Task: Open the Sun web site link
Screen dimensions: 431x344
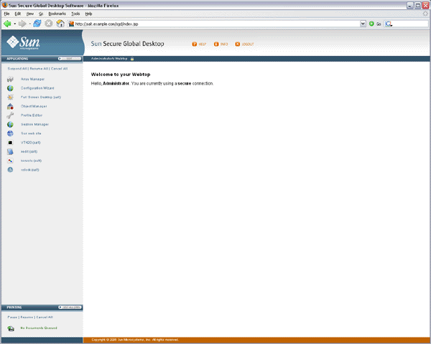Action: click(31, 133)
